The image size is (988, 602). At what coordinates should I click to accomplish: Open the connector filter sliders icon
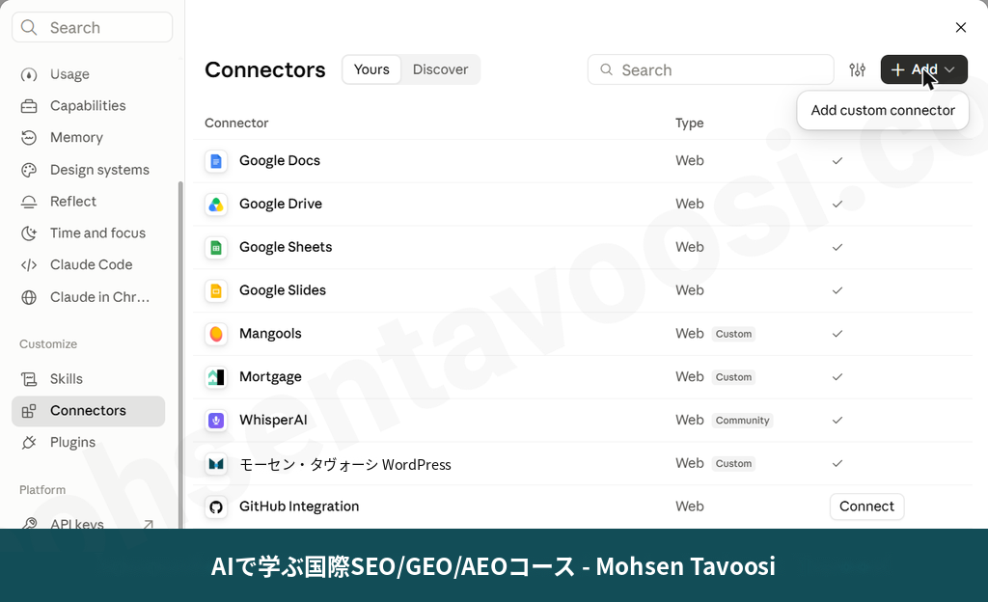point(857,69)
